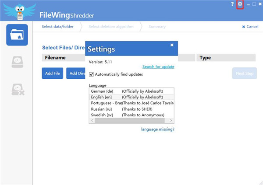Click the Search for update link

(x=158, y=66)
